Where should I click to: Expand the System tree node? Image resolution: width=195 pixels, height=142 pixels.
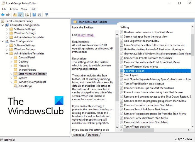(x=11, y=78)
